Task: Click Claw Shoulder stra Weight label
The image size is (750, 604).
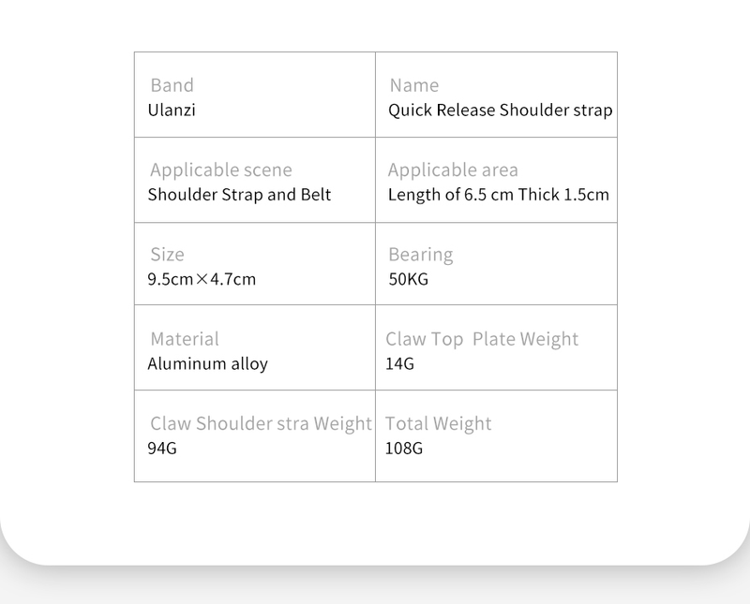Action: pos(261,423)
